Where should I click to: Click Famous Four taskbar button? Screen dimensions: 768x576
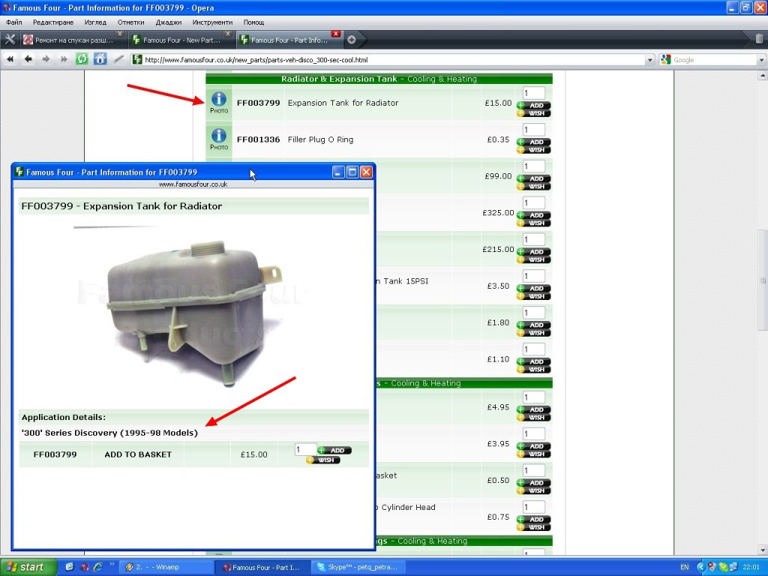click(x=263, y=567)
